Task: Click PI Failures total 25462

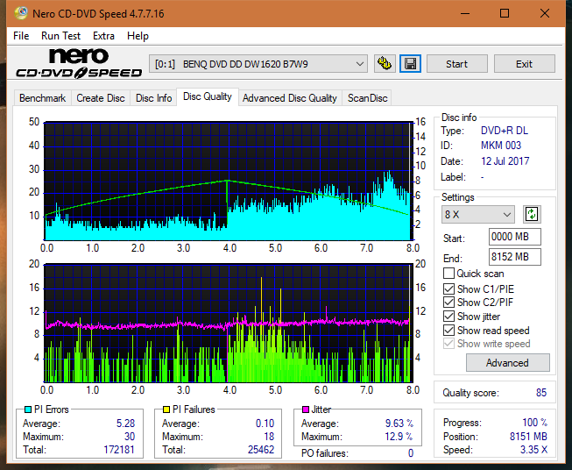Action: point(261,450)
